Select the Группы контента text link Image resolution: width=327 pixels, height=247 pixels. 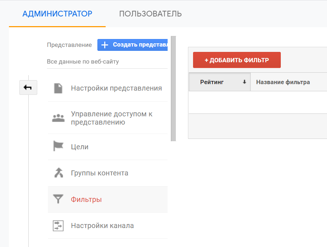click(x=100, y=173)
